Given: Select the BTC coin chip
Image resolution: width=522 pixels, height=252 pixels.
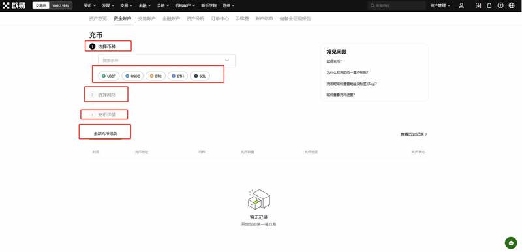Looking at the screenshot, I should 155,76.
